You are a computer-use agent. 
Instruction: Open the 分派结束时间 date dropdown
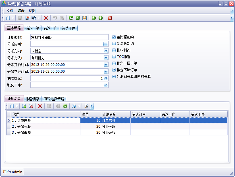106,72
